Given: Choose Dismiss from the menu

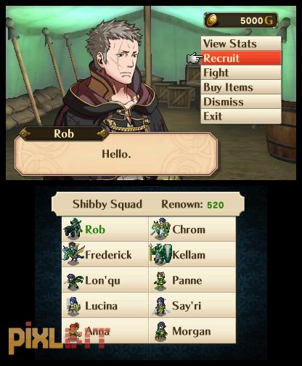Looking at the screenshot, I should point(241,102).
